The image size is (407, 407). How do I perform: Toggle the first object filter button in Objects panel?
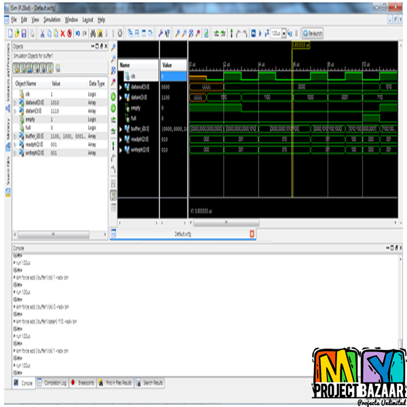coord(17,68)
